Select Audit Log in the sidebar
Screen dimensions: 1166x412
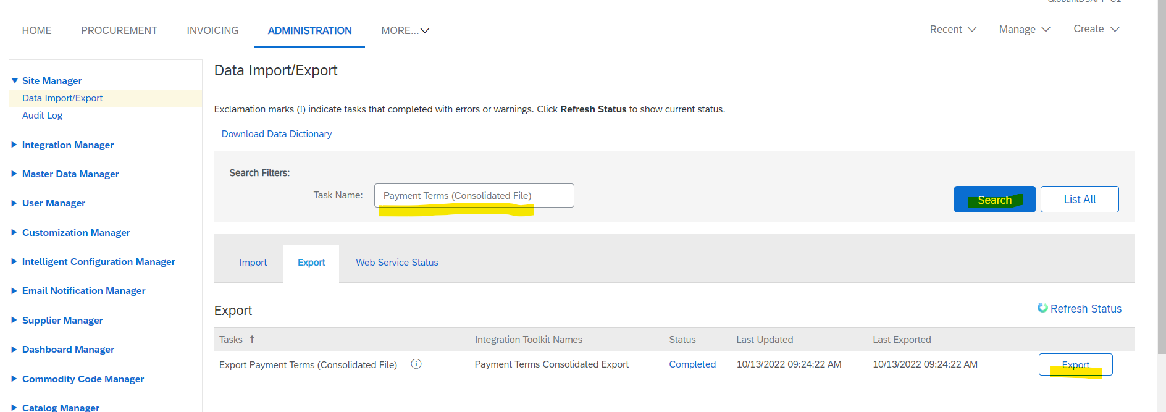pos(42,116)
